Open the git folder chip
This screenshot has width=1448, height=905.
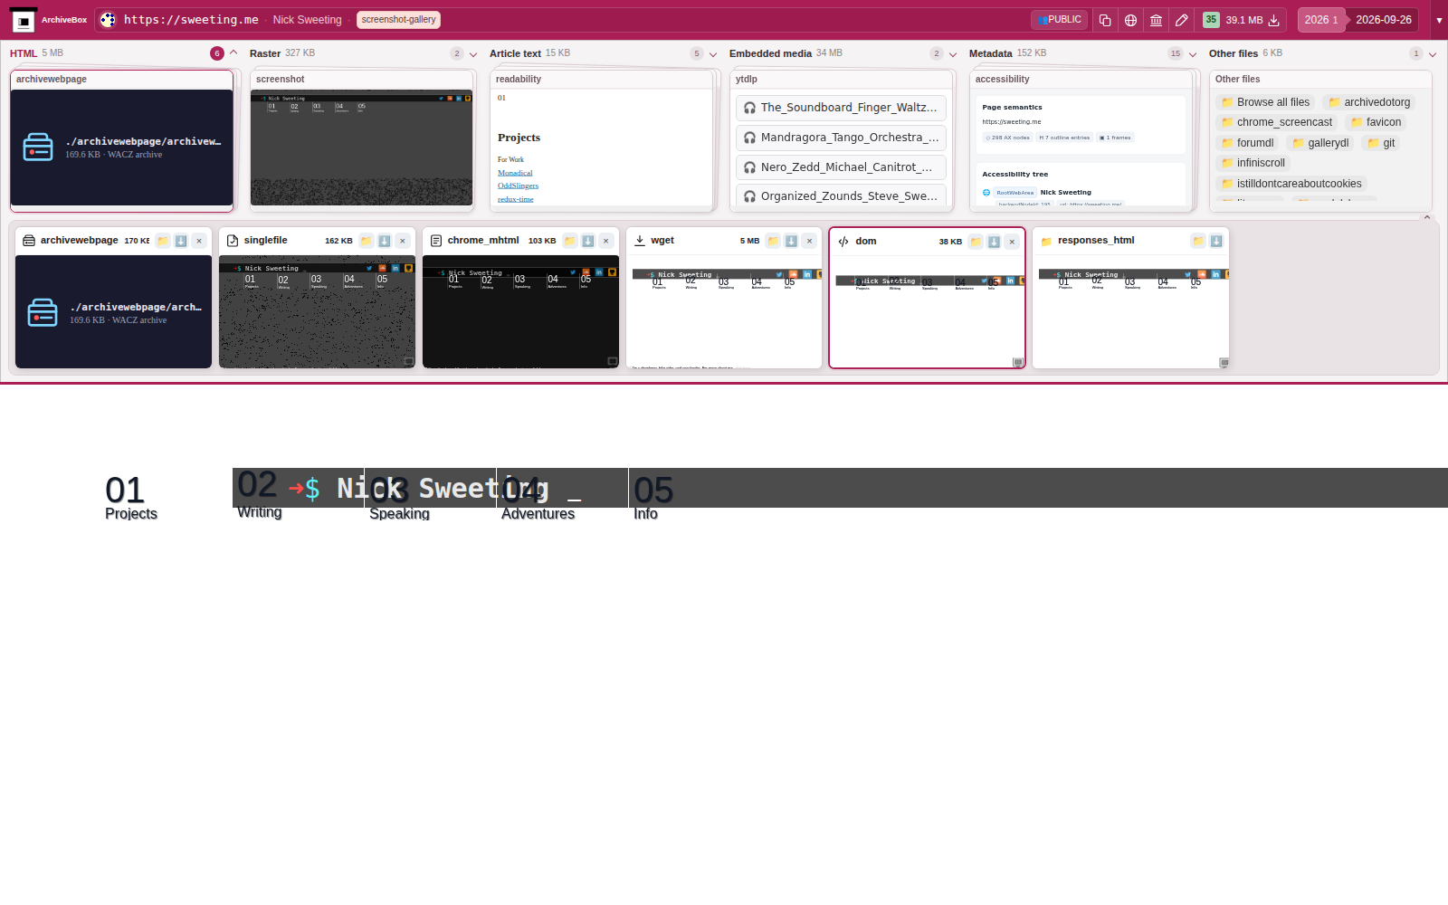click(x=1381, y=143)
